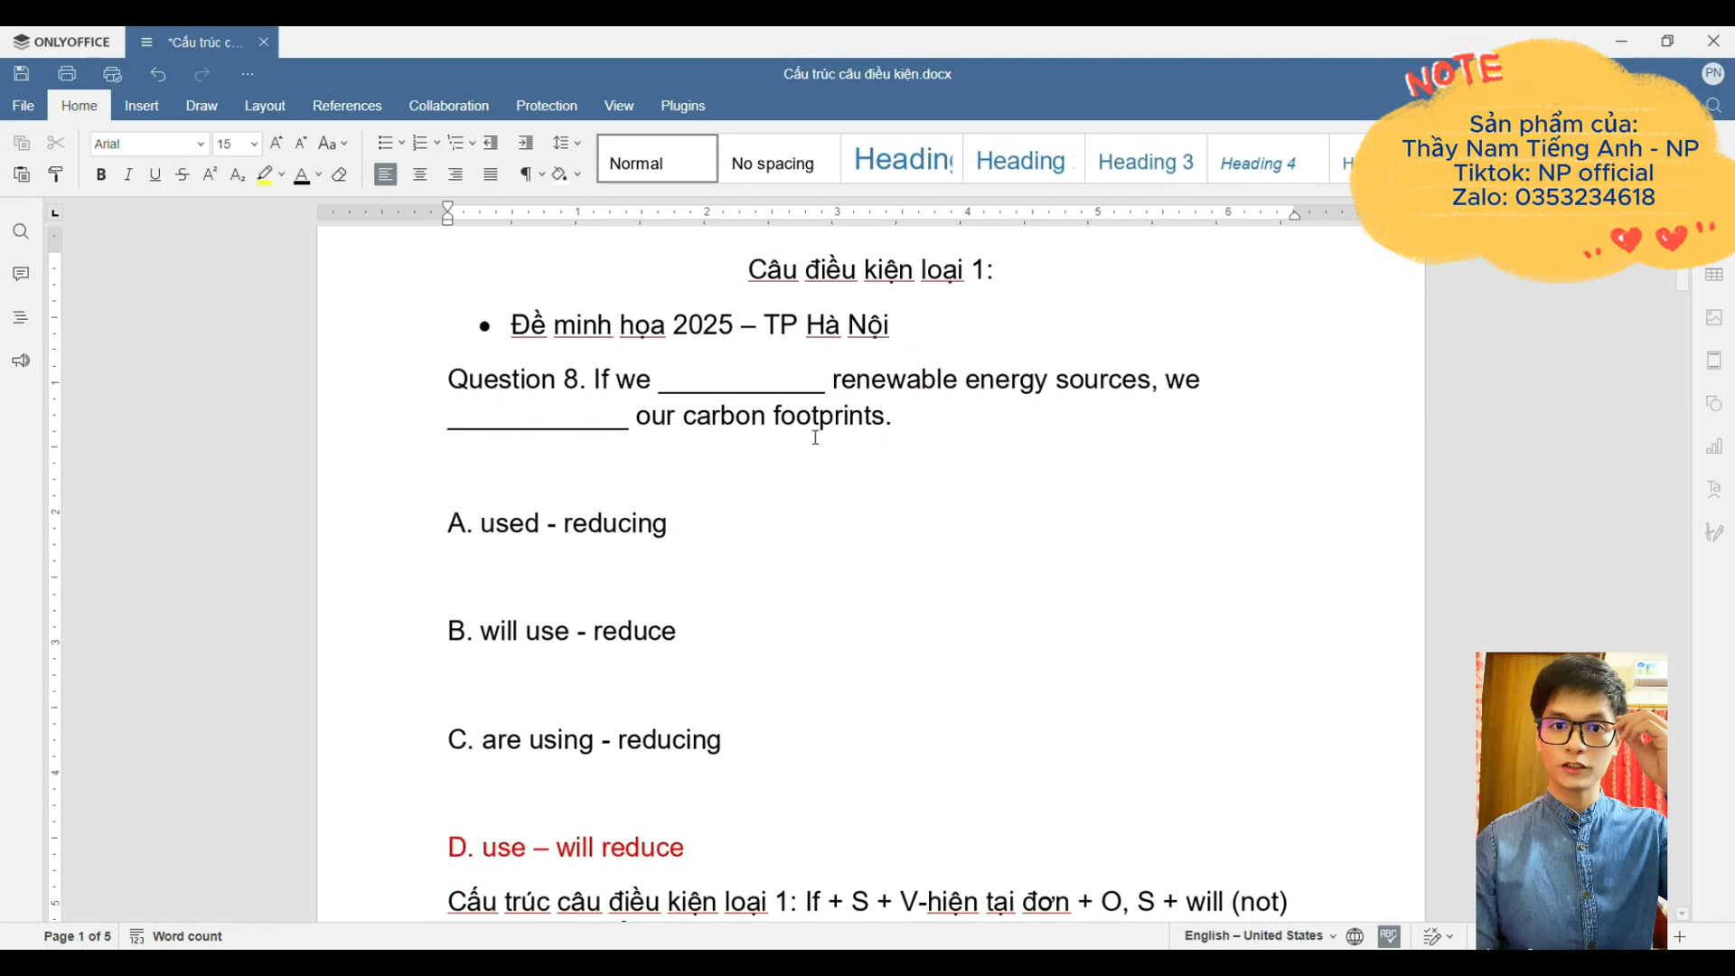1735x976 pixels.
Task: Toggle bold formatting
Action: point(100,174)
